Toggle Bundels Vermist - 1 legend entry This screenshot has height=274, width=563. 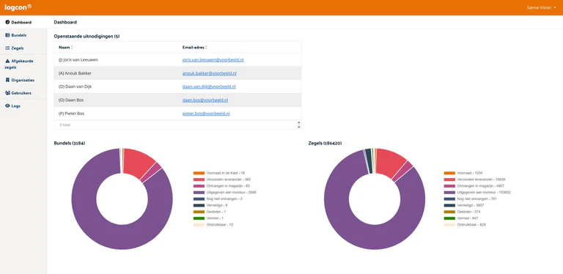[x=208, y=218]
